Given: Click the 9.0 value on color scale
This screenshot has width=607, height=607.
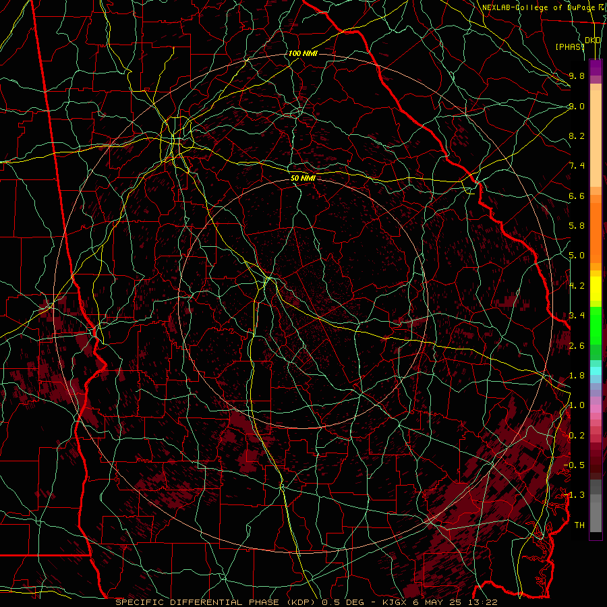Looking at the screenshot, I should [577, 106].
